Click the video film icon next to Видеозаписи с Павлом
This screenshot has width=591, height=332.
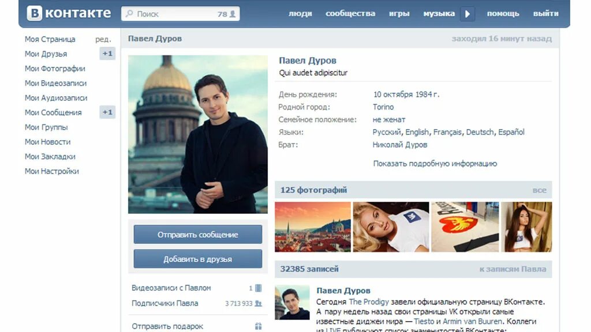tap(258, 288)
